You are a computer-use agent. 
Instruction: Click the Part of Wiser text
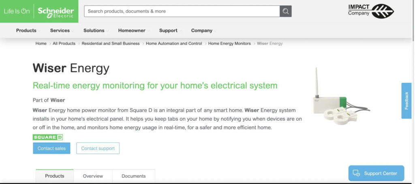pyautogui.click(x=49, y=100)
